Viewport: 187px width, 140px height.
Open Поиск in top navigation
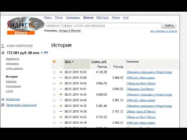click(48, 17)
